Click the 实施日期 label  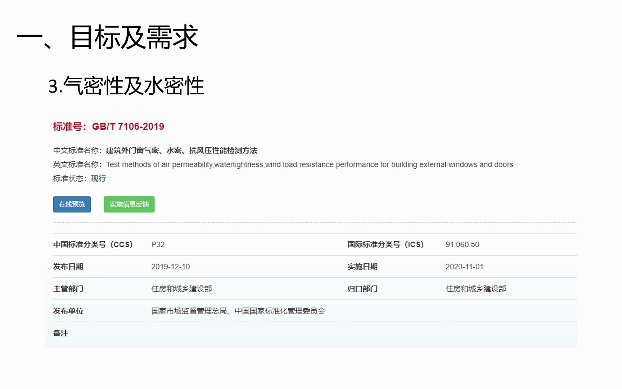(362, 267)
